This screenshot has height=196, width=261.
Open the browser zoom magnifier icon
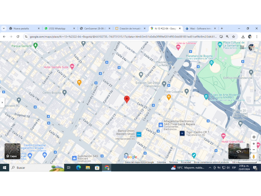[x=227, y=37]
